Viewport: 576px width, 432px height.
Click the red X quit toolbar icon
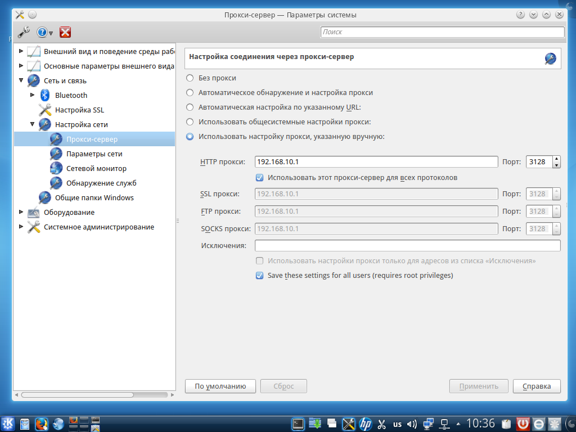[x=65, y=32]
